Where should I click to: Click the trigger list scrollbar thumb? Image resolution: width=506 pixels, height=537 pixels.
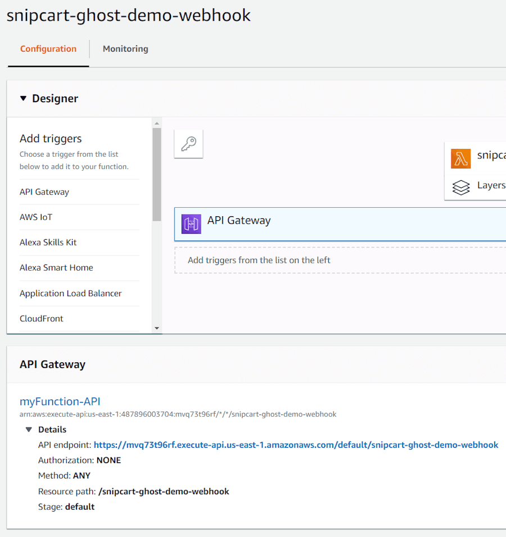pos(157,175)
